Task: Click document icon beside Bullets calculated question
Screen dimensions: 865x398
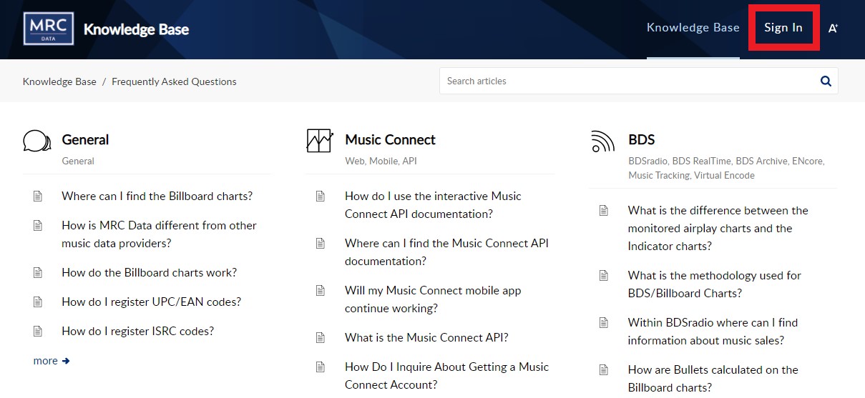Action: coord(604,370)
